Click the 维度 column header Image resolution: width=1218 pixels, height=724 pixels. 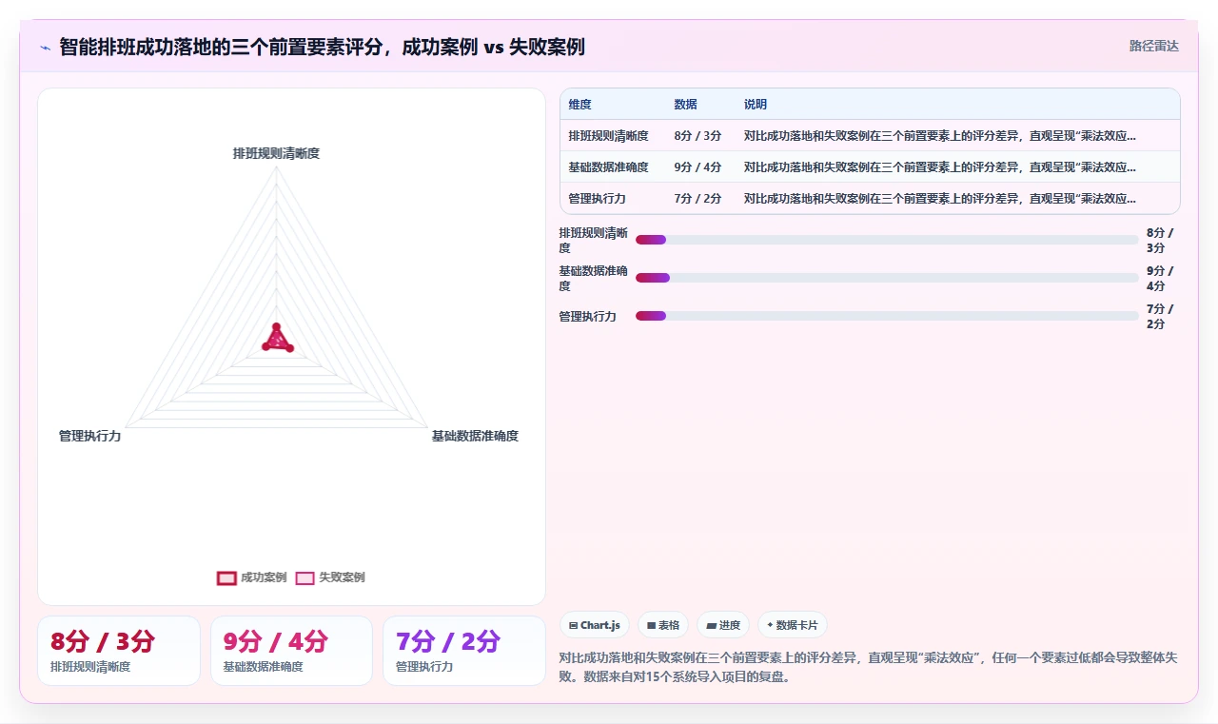coord(580,105)
